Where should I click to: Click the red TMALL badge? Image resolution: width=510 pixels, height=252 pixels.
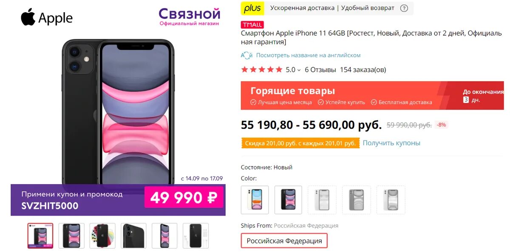[252, 25]
